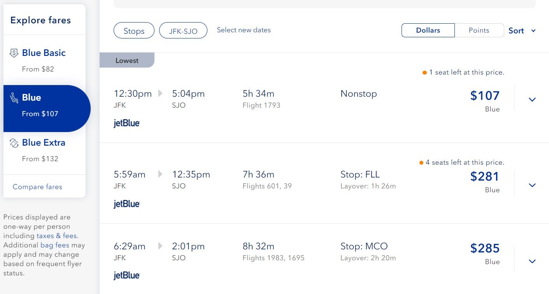549x294 pixels.
Task: Click the jetBlue logo under flight 1793
Action: pyautogui.click(x=126, y=124)
